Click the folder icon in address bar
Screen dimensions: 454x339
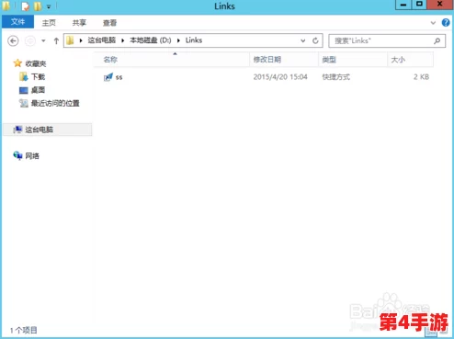tap(70, 40)
